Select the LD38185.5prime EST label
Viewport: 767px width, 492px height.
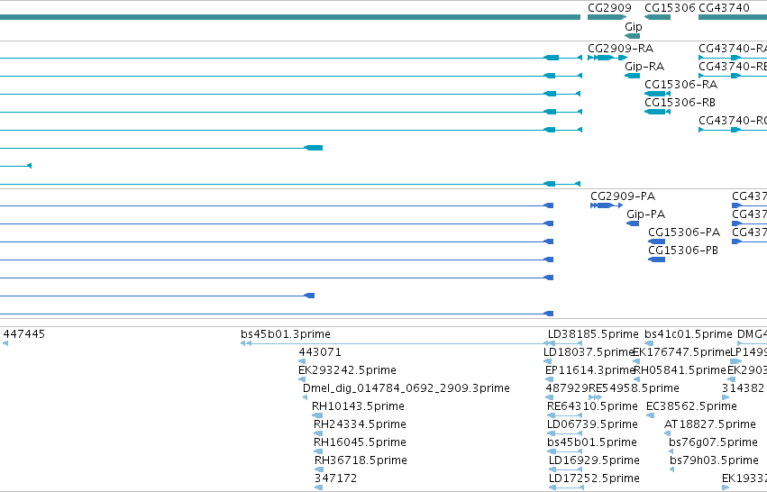click(x=593, y=334)
